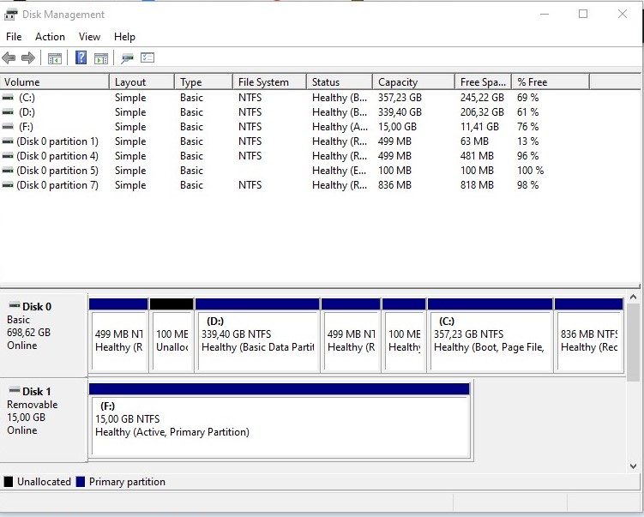Click Disk Management title bar app icon
Viewport: 644px width, 517px height.
click(x=10, y=15)
